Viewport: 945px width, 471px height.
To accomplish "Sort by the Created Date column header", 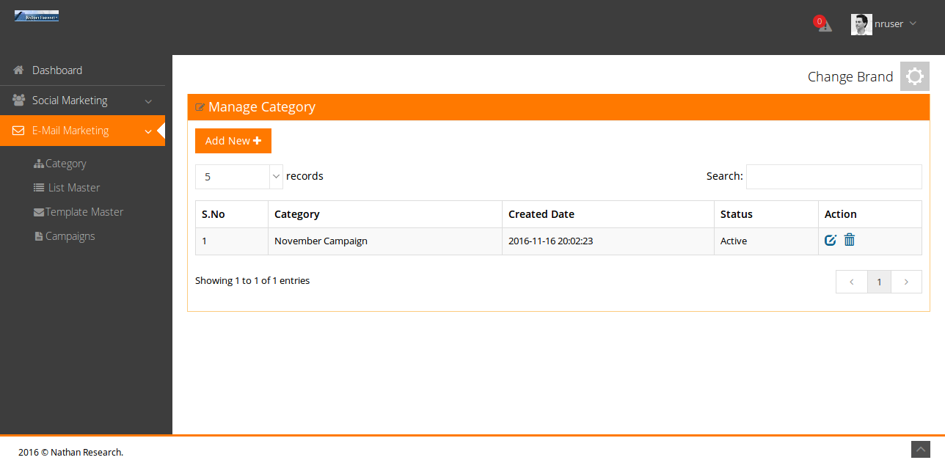I will pyautogui.click(x=608, y=214).
